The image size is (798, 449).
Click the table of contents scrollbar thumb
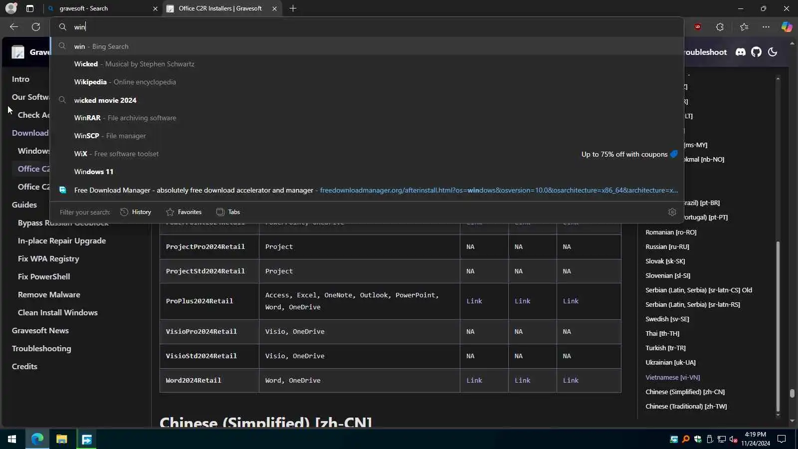click(x=778, y=327)
